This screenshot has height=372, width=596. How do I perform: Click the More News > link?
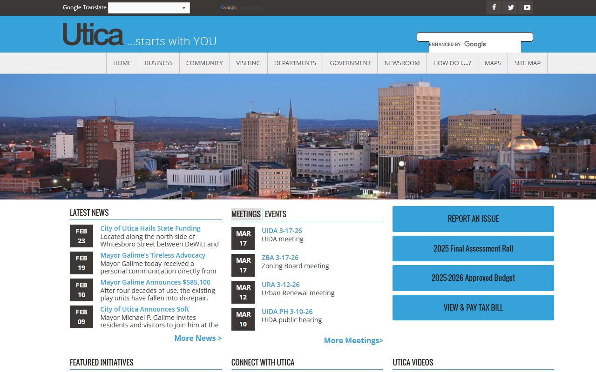click(x=198, y=338)
